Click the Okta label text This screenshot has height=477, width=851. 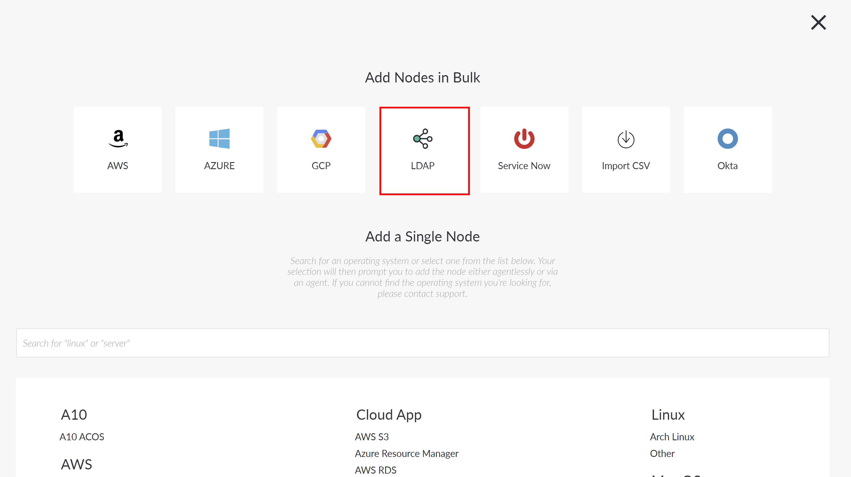[x=728, y=166]
